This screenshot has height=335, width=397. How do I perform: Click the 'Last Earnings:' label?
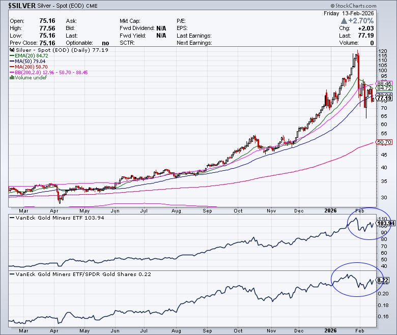coord(194,36)
